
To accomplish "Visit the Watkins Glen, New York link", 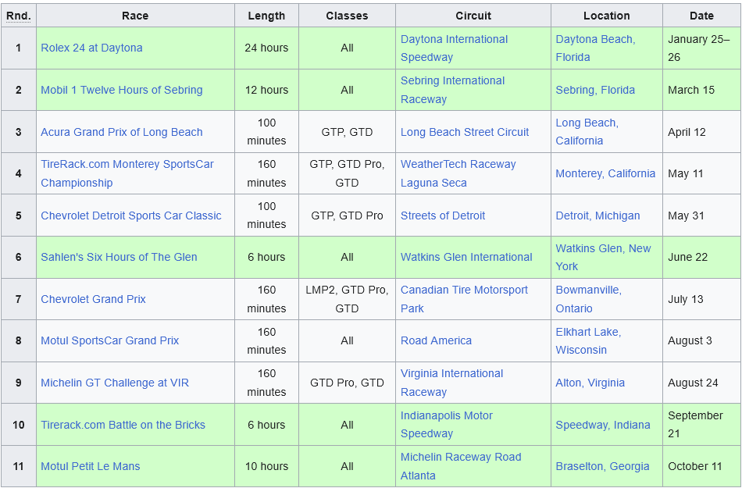I will point(603,257).
